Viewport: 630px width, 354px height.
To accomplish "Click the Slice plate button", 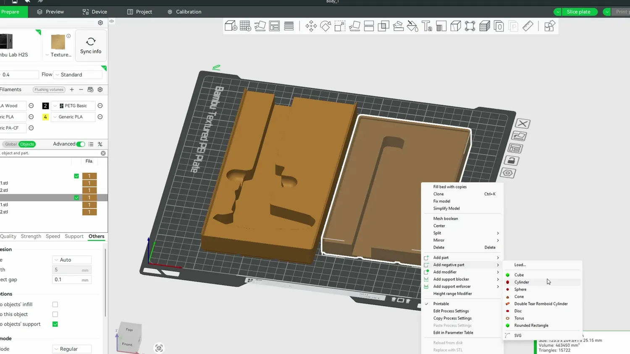I will pyautogui.click(x=579, y=12).
